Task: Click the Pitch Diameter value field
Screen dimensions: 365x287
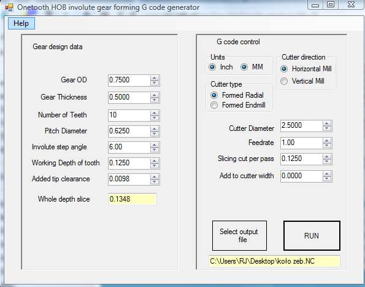Action: 129,132
